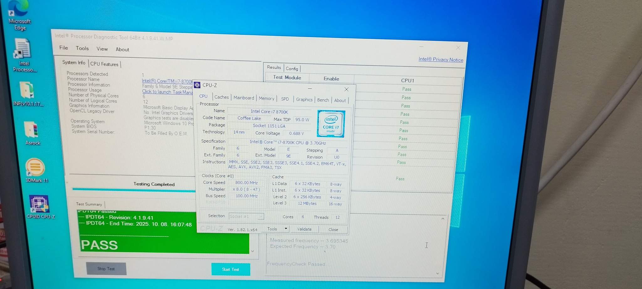Click 'FrequencyCheck Passed' in the results log
This screenshot has width=642, height=289.
coord(296,264)
